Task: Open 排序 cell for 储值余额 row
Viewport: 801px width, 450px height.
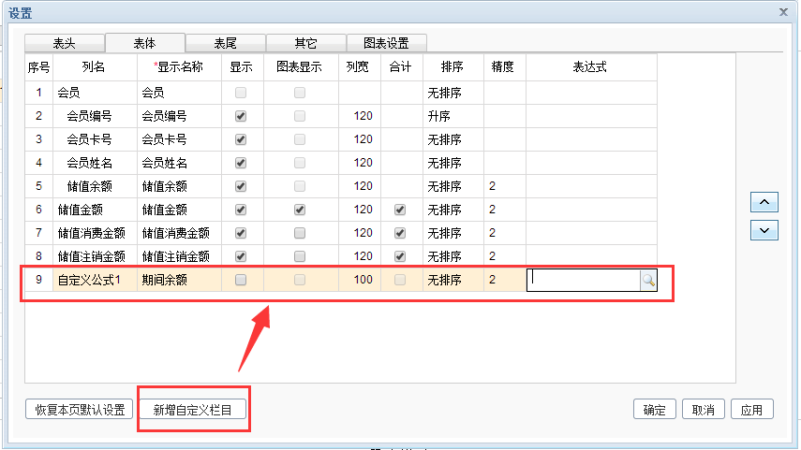Action: click(x=453, y=186)
